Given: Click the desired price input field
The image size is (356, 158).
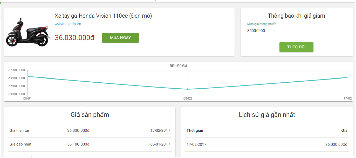Looking at the screenshot, I should 296,31.
